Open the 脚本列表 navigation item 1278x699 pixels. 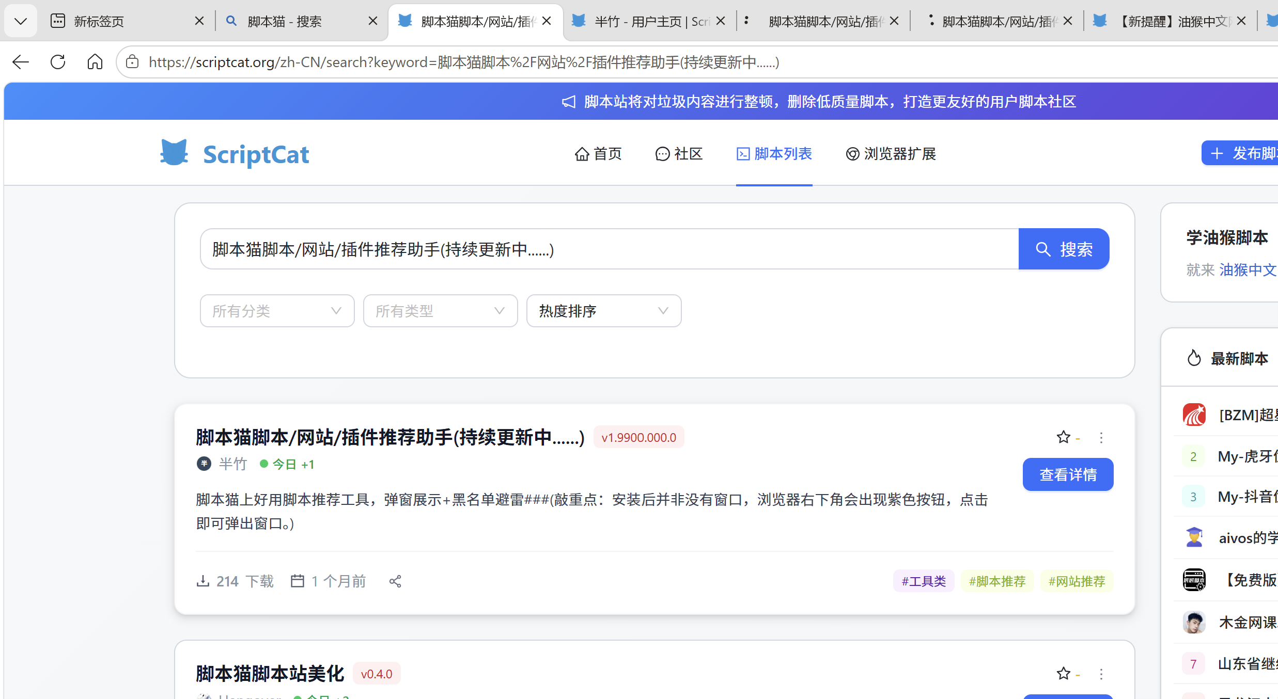[x=774, y=154]
